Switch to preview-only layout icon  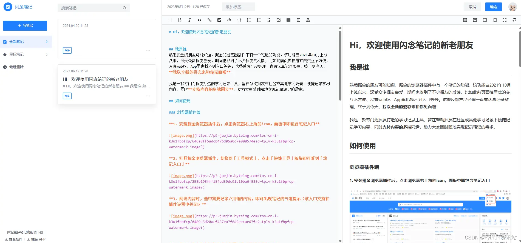click(495, 20)
